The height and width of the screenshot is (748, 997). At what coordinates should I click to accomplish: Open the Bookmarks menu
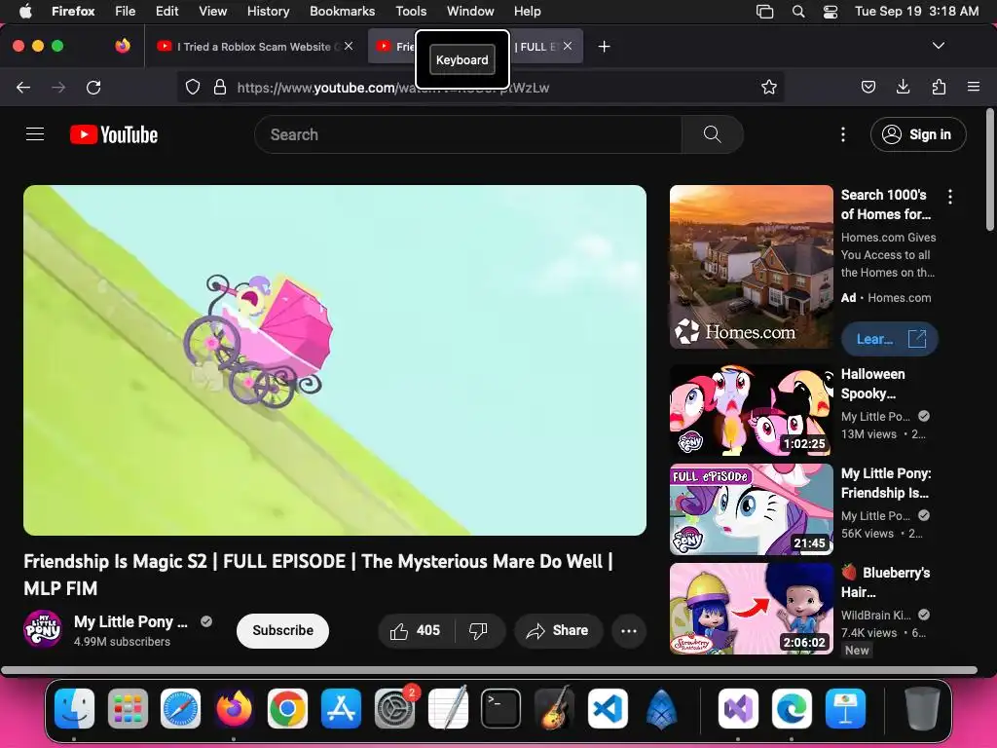[x=342, y=12]
